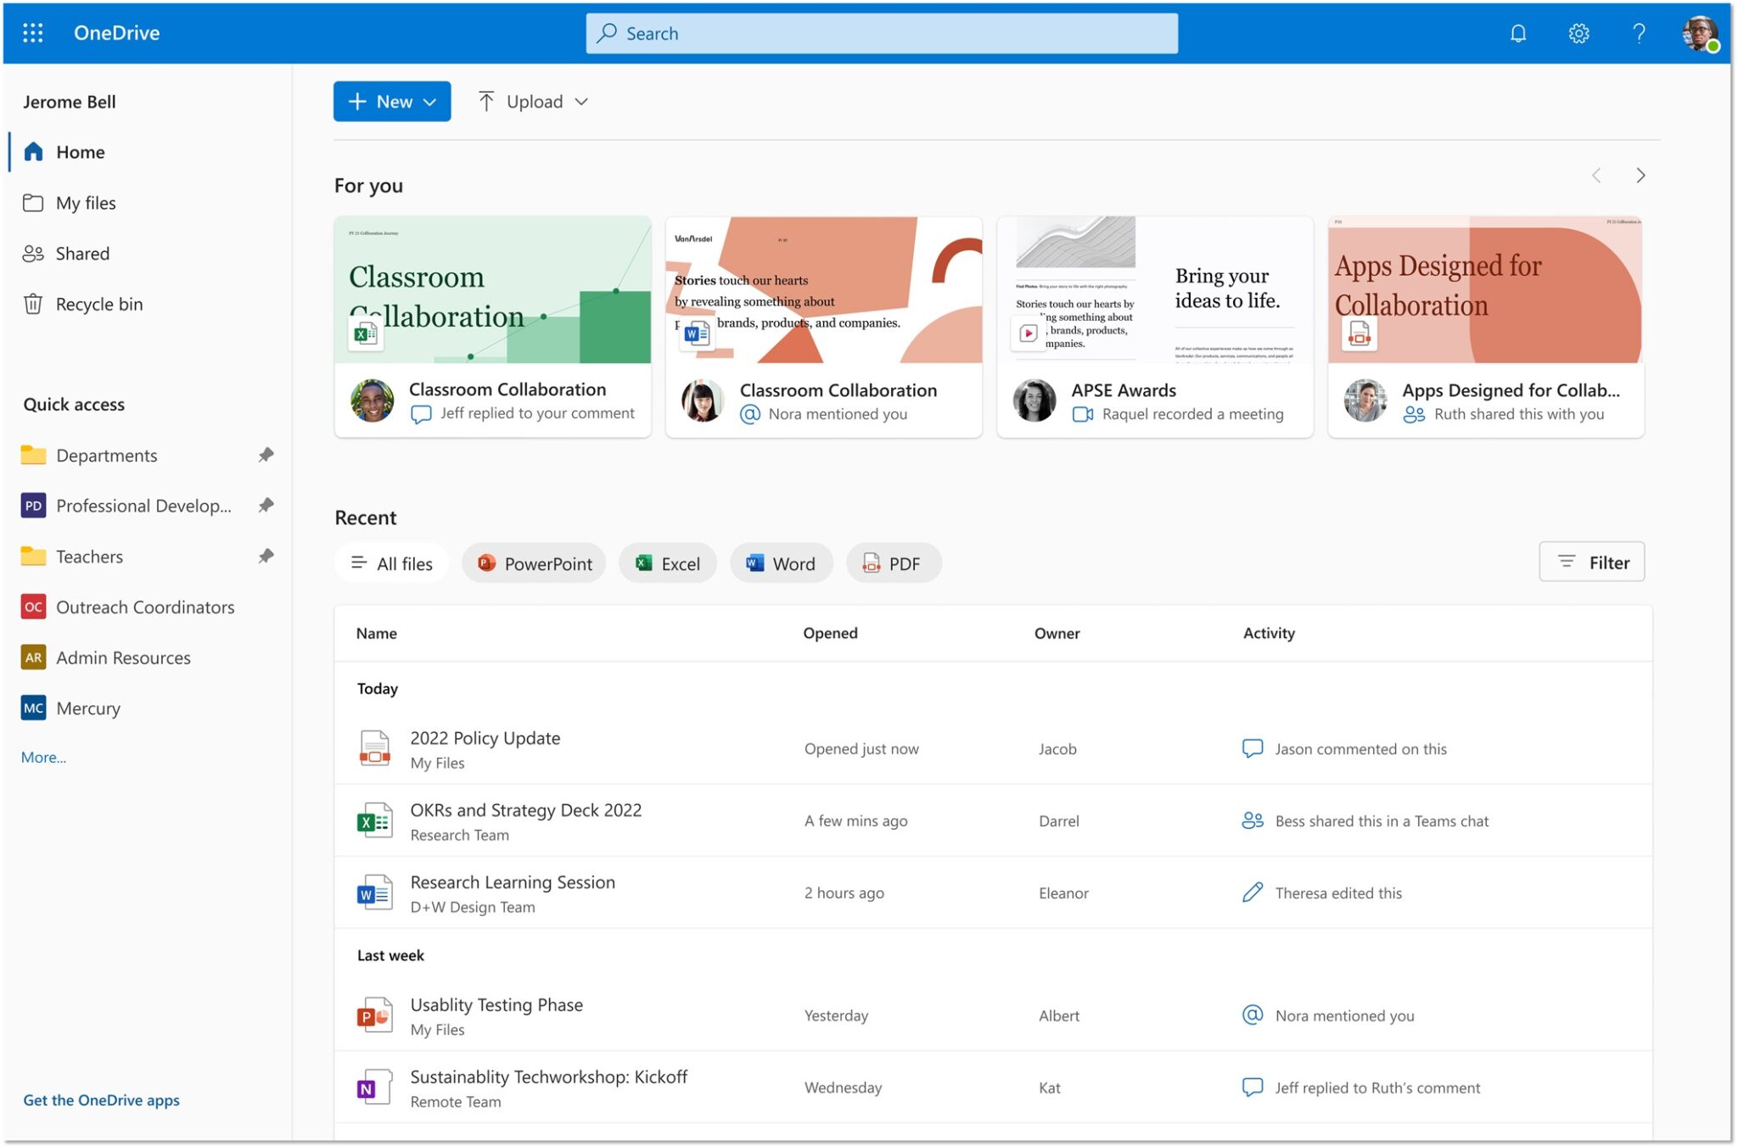1738x1148 pixels.
Task: Open the notifications bell icon
Action: (x=1518, y=33)
